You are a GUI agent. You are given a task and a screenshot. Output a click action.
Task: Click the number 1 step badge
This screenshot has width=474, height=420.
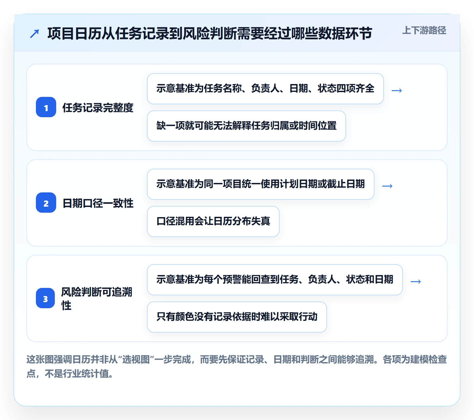click(x=46, y=107)
